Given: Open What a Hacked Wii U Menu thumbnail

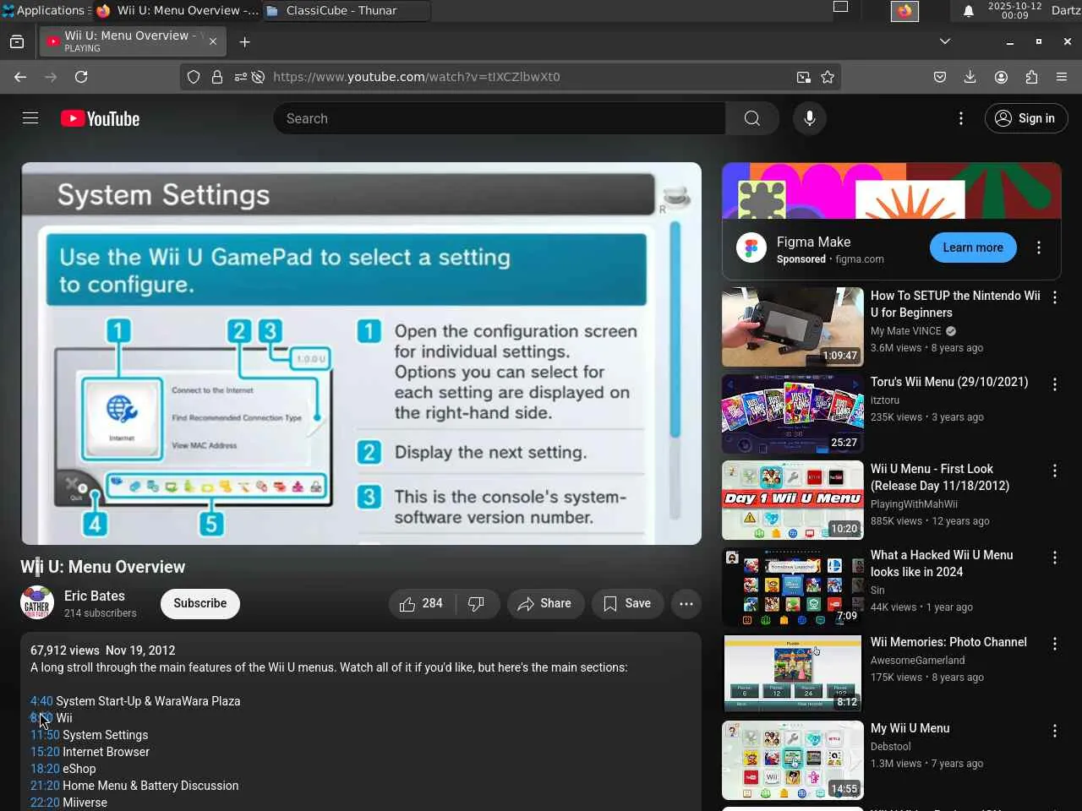Looking at the screenshot, I should click(793, 587).
